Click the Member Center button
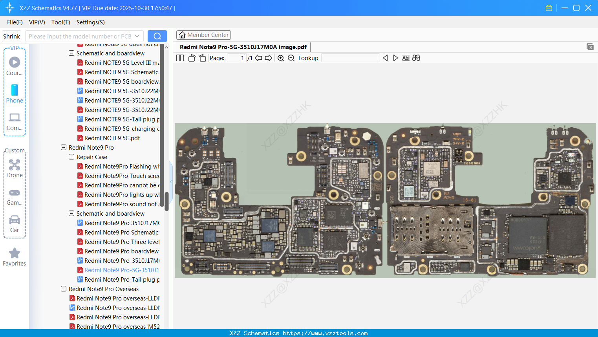598x337 pixels. (x=203, y=35)
